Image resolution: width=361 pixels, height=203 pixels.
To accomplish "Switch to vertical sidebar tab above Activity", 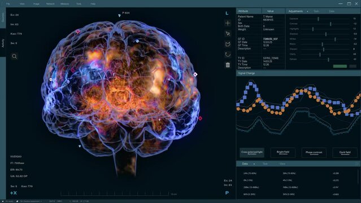I will [3, 17].
